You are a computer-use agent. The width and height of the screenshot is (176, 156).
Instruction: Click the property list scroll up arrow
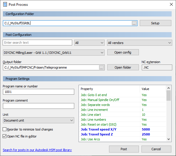(168, 88)
